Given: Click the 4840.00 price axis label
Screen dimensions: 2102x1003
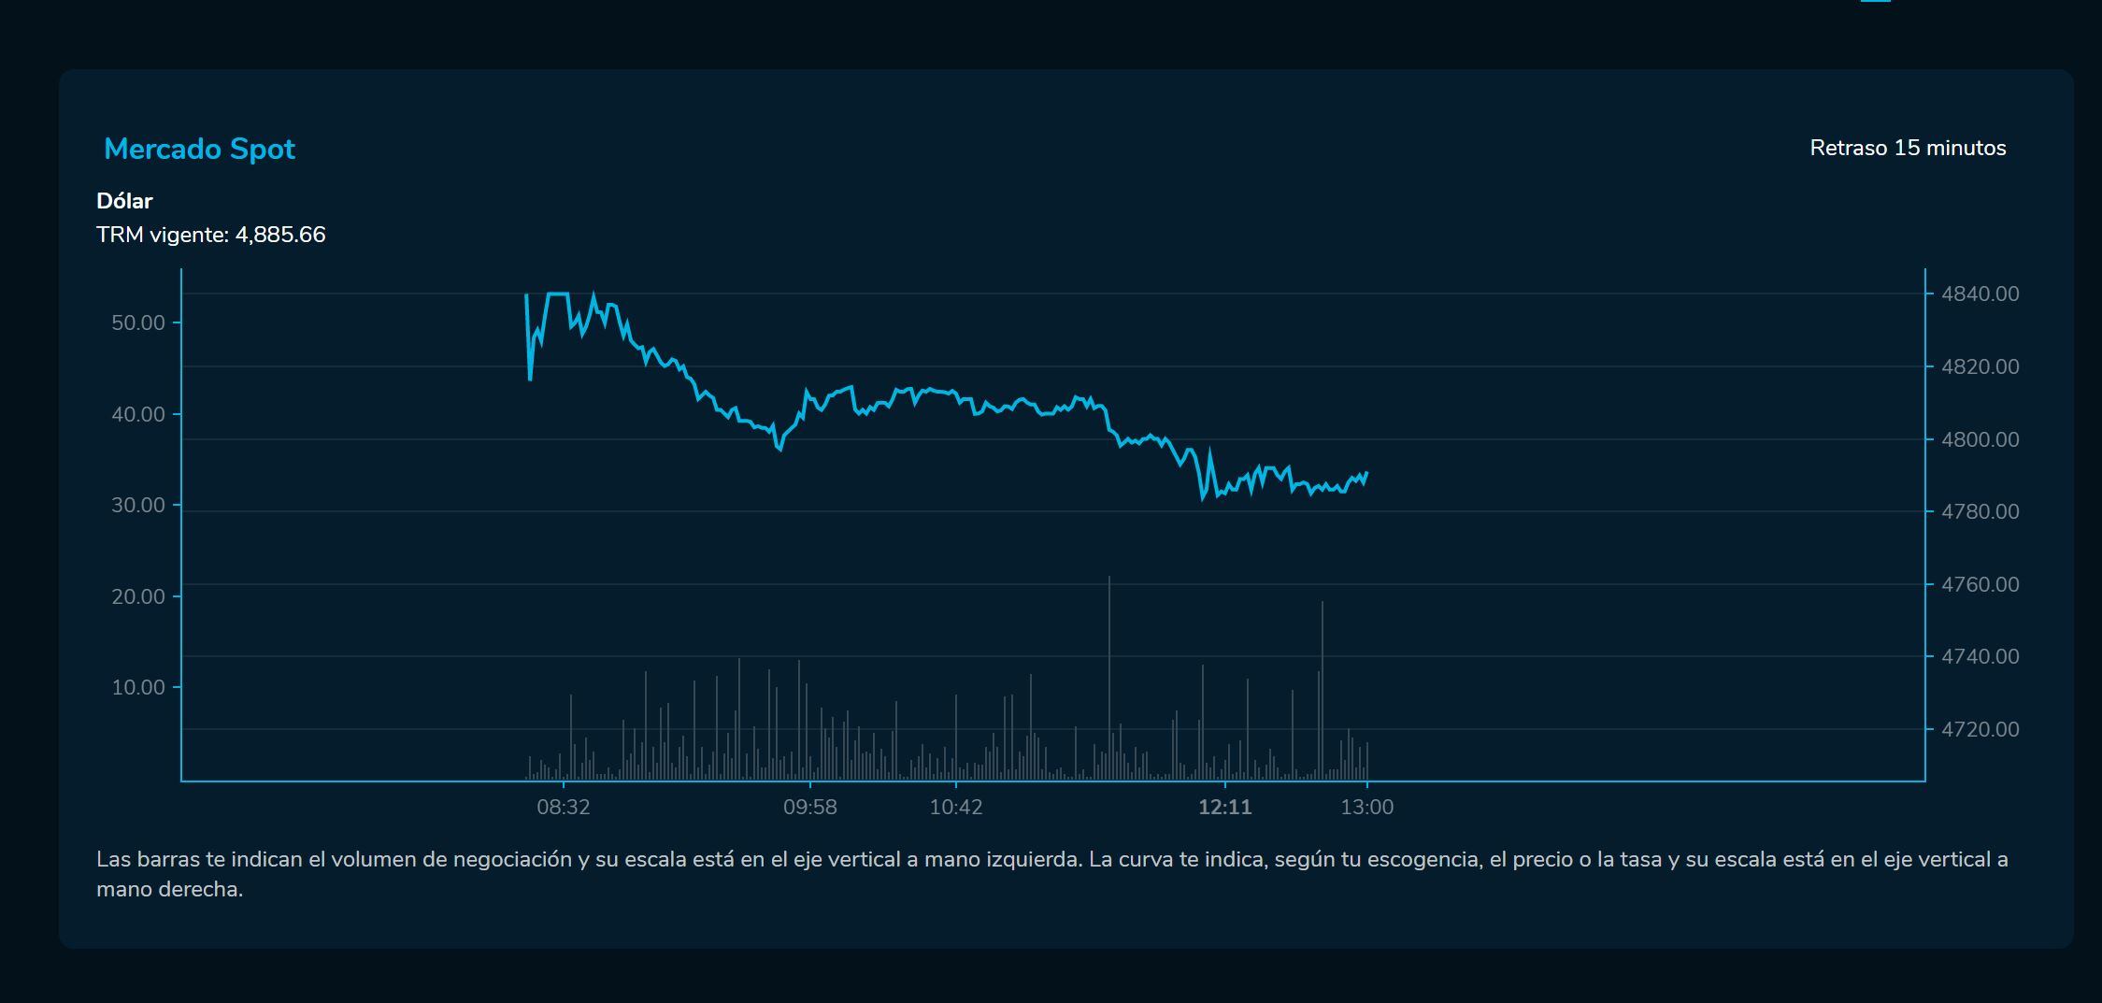Looking at the screenshot, I should click(x=1980, y=294).
